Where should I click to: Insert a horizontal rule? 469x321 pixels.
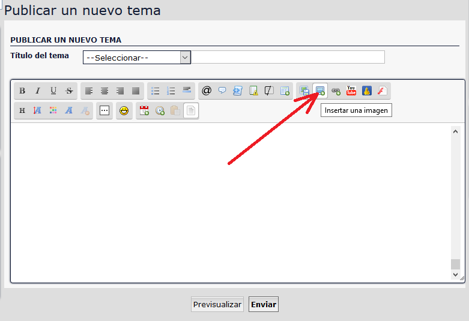tap(187, 91)
